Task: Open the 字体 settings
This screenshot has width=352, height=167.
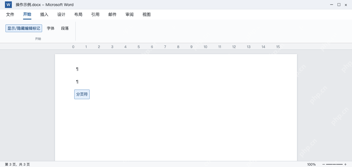Action: 51,28
